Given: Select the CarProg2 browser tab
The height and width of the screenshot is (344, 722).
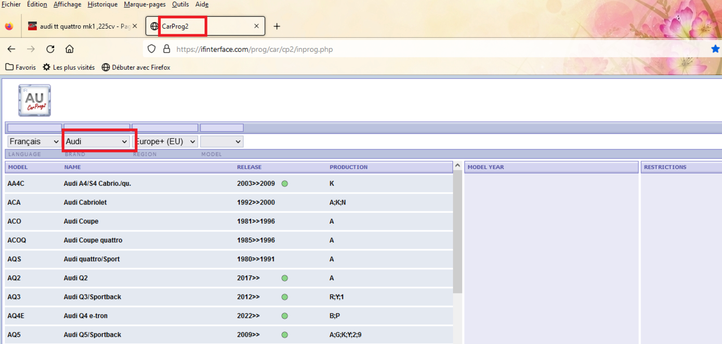Looking at the screenshot, I should point(204,26).
